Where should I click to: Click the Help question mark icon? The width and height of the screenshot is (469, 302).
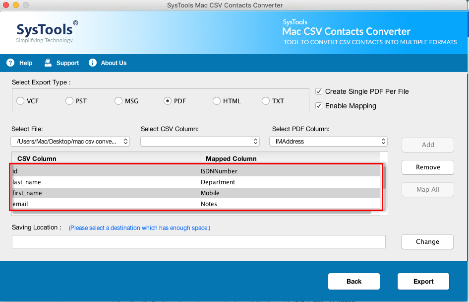click(x=10, y=63)
